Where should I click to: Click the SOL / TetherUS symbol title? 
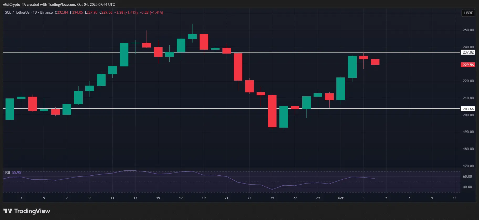click(x=17, y=12)
